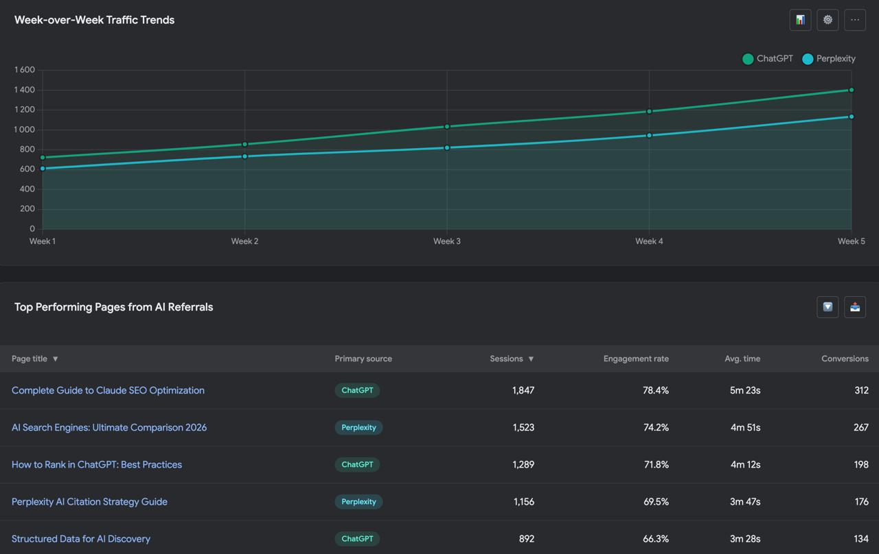Click the ChatGPT green legend color dot
The image size is (879, 554).
(x=748, y=59)
